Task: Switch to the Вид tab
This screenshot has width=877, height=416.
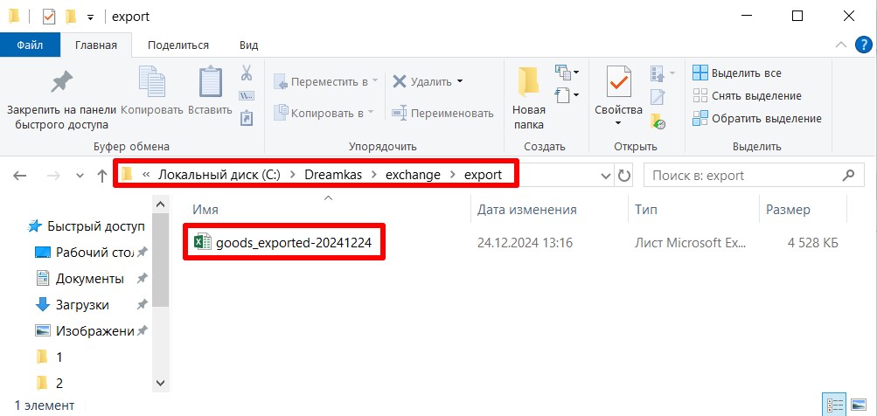Action: (248, 45)
